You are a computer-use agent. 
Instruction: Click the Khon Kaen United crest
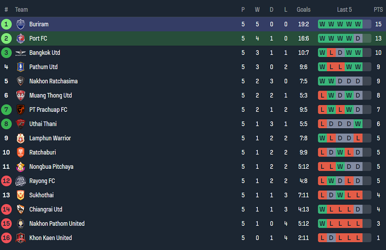(x=20, y=238)
